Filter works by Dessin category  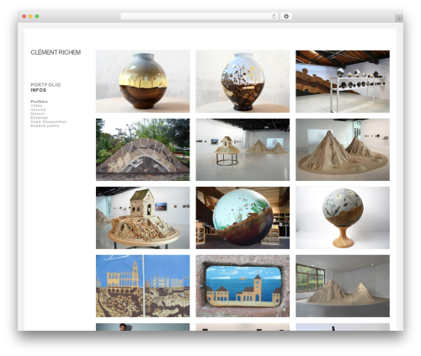click(38, 114)
